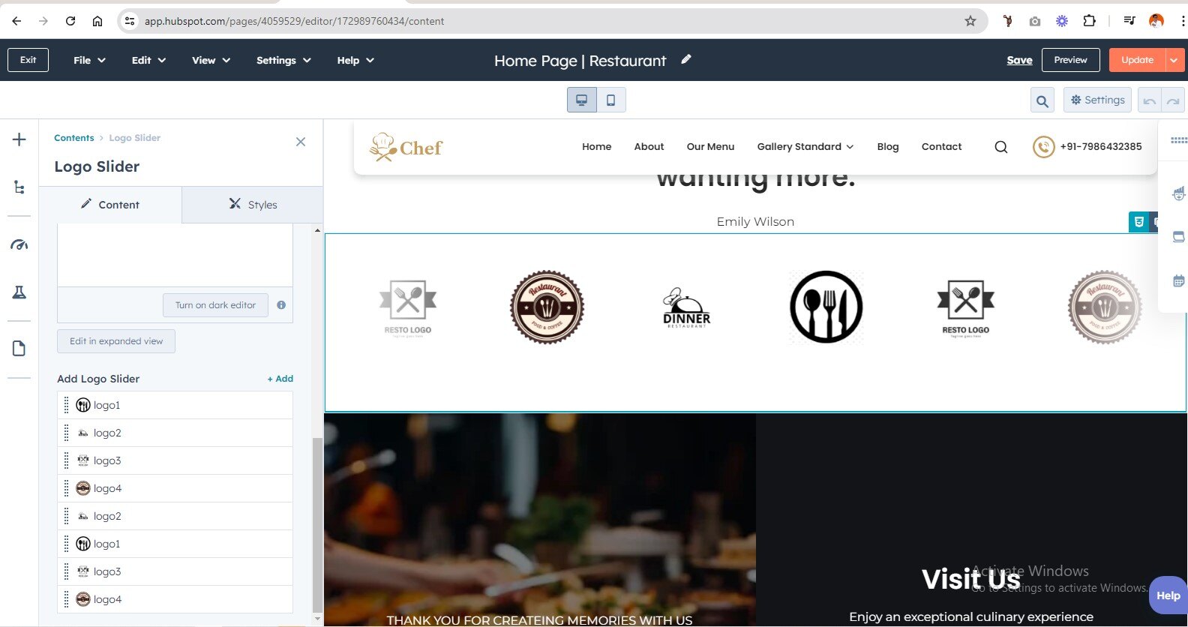Click the + Add logo link
Image resolution: width=1188 pixels, height=627 pixels.
coord(280,379)
